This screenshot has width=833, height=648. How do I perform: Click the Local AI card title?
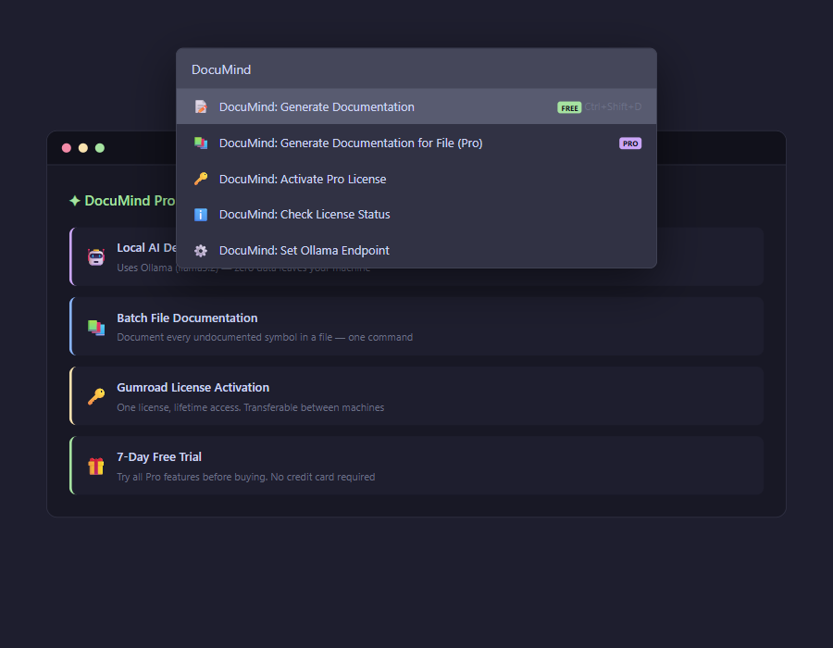pyautogui.click(x=146, y=247)
